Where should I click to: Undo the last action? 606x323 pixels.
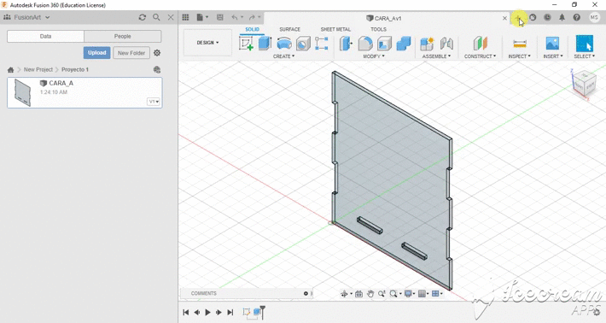pos(235,17)
